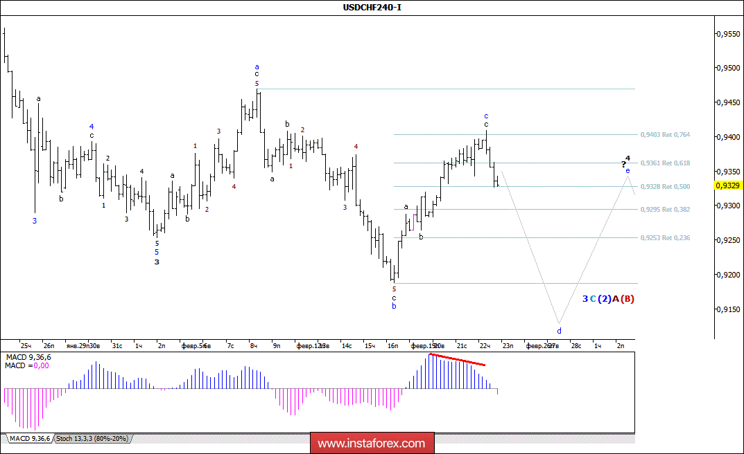Click the 7с date axis label

[x=231, y=346]
